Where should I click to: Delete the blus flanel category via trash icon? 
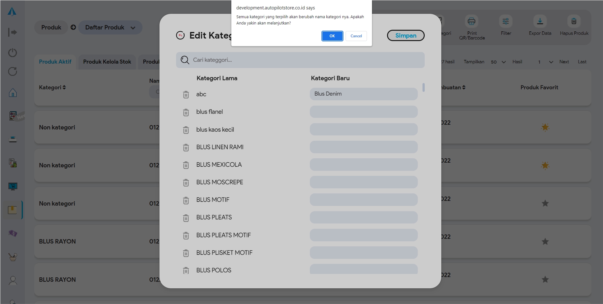[186, 112]
